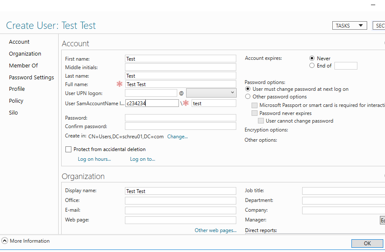Screen dimensions: 385x252
Task: Enable Protect from accidental deletion
Action: coord(68,149)
